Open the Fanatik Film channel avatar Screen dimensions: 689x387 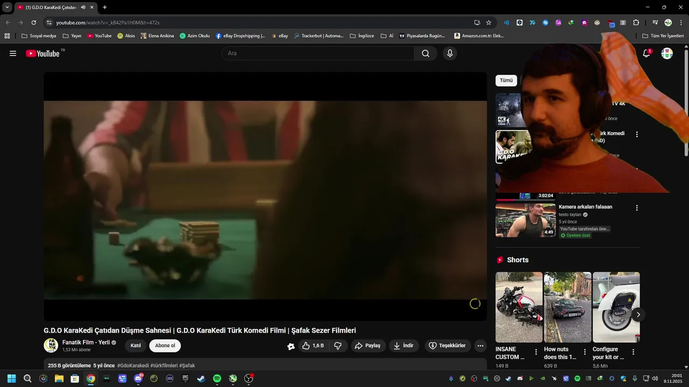point(51,346)
